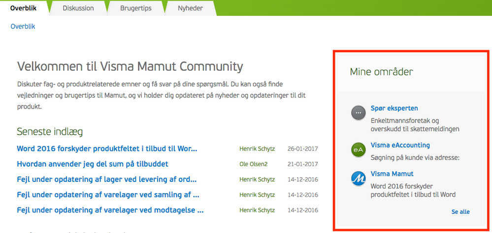Click the Visma Mamut description Word 2016 forskyder
Screen dimensions: 492x233
(x=413, y=190)
